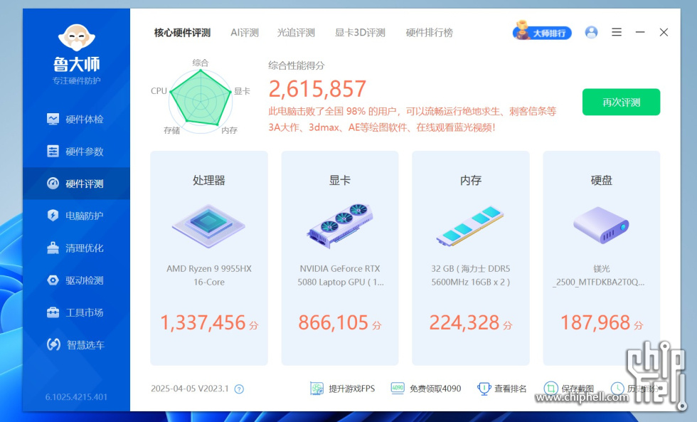Click the 专注硬件防护 slogan
The width and height of the screenshot is (697, 422).
[77, 80]
